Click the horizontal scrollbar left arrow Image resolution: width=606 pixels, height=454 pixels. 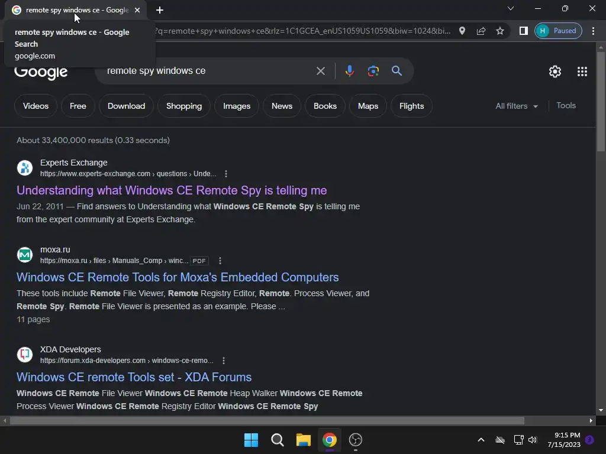click(x=5, y=420)
